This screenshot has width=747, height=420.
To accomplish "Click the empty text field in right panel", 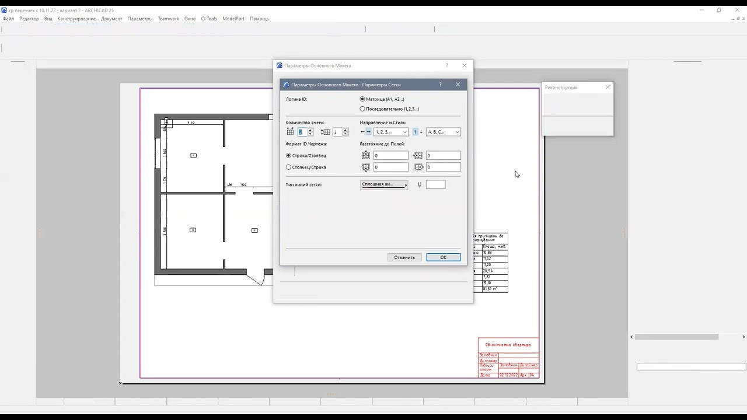I will (691, 367).
